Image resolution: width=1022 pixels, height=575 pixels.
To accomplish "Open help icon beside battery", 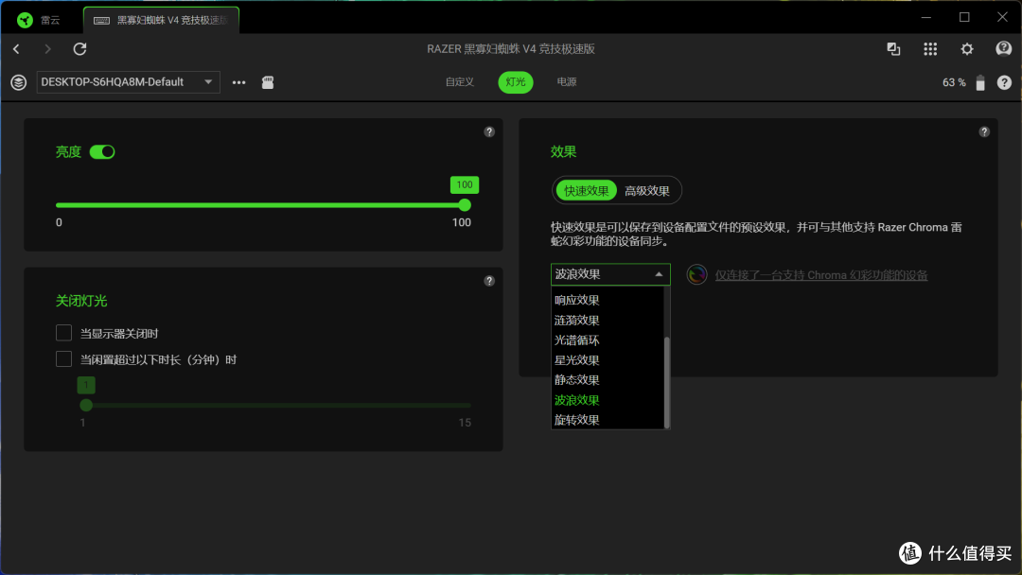I will [1004, 82].
